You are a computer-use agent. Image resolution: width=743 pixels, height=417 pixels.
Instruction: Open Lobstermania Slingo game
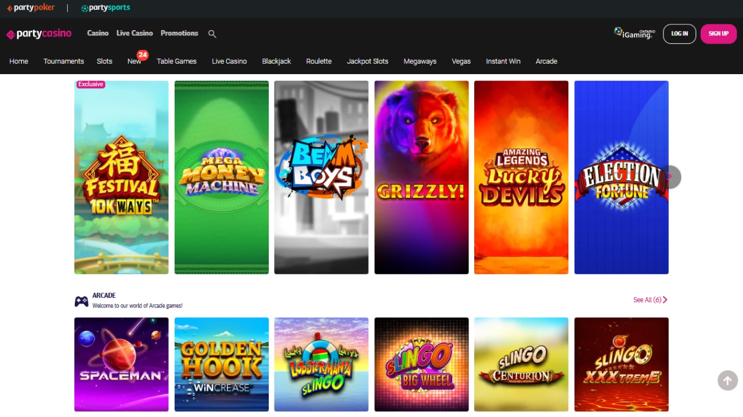322,364
